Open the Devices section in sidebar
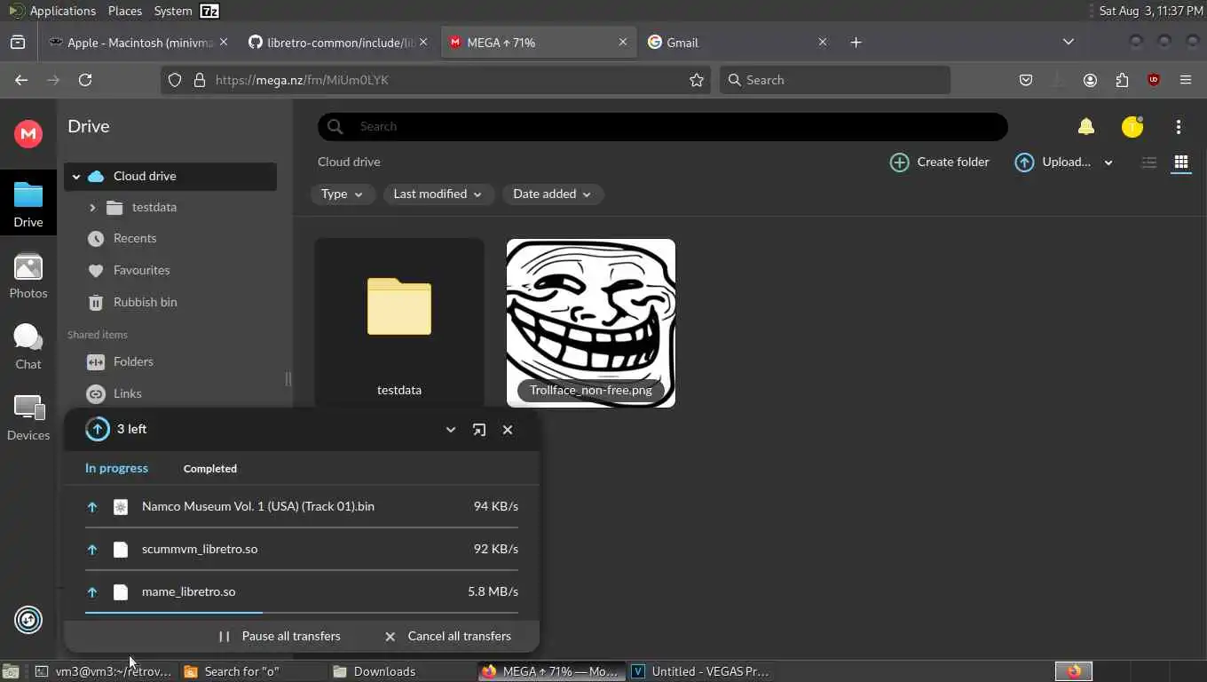 tap(28, 418)
